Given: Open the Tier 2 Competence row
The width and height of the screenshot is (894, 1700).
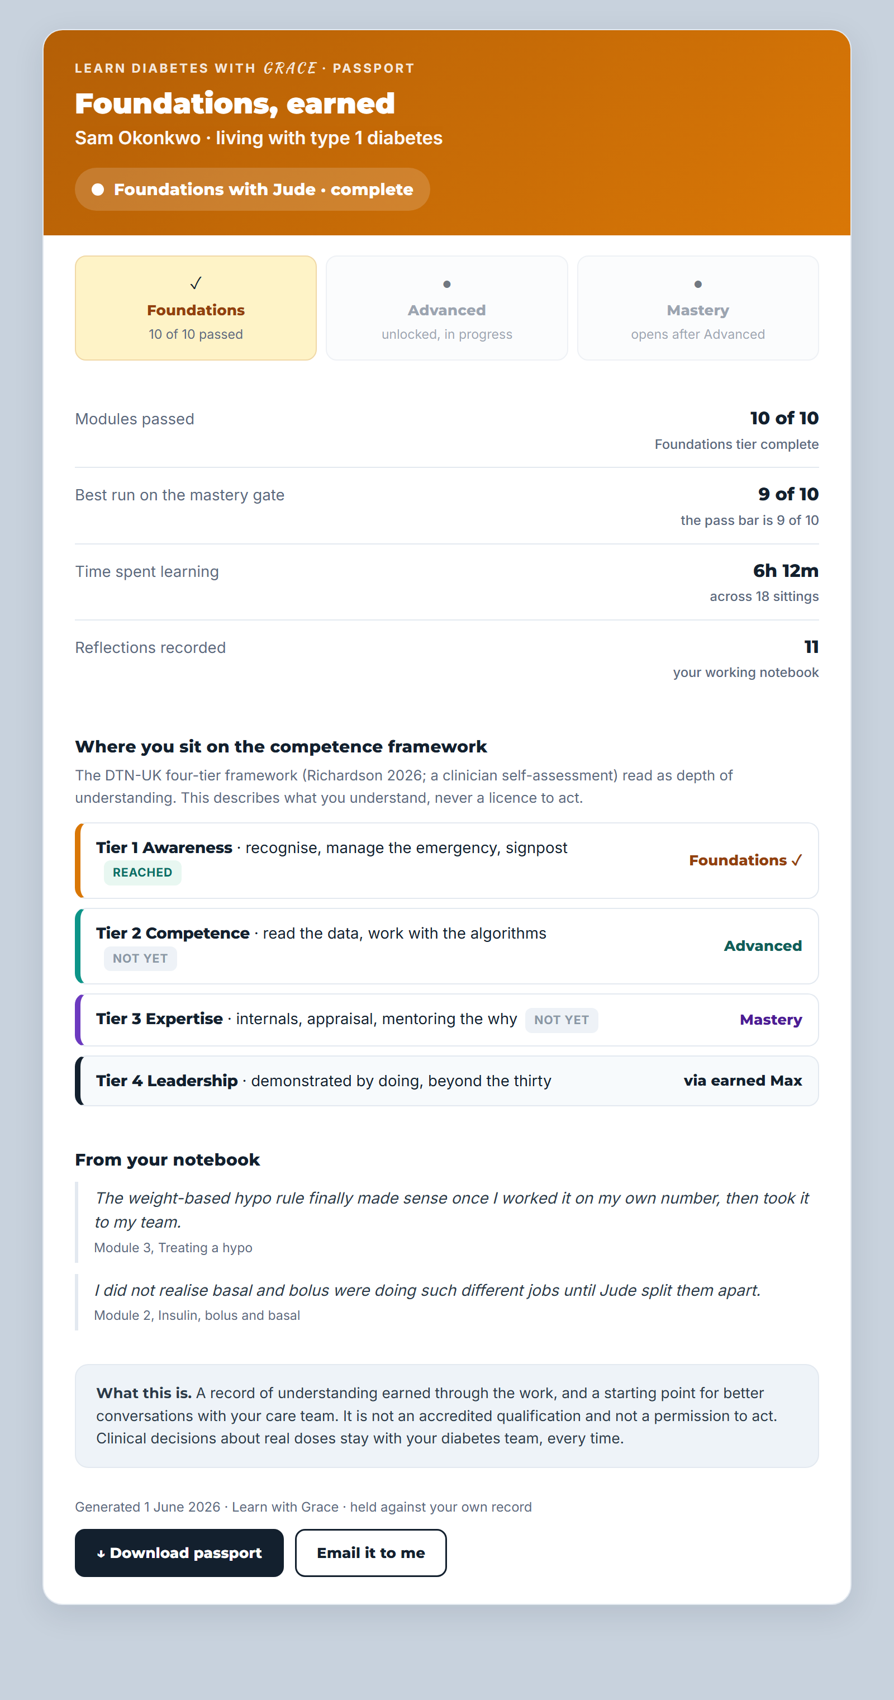Looking at the screenshot, I should pos(446,946).
